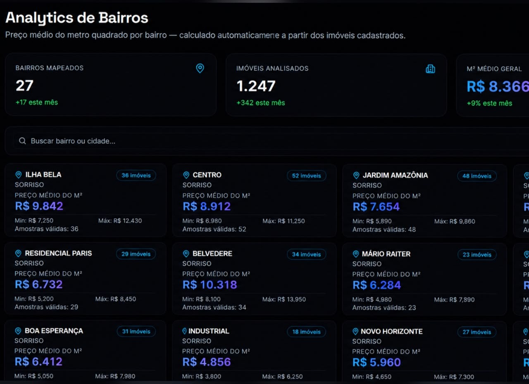The width and height of the screenshot is (529, 384).
Task: Click the pin icon next to Mário Raiter
Action: 356,254
